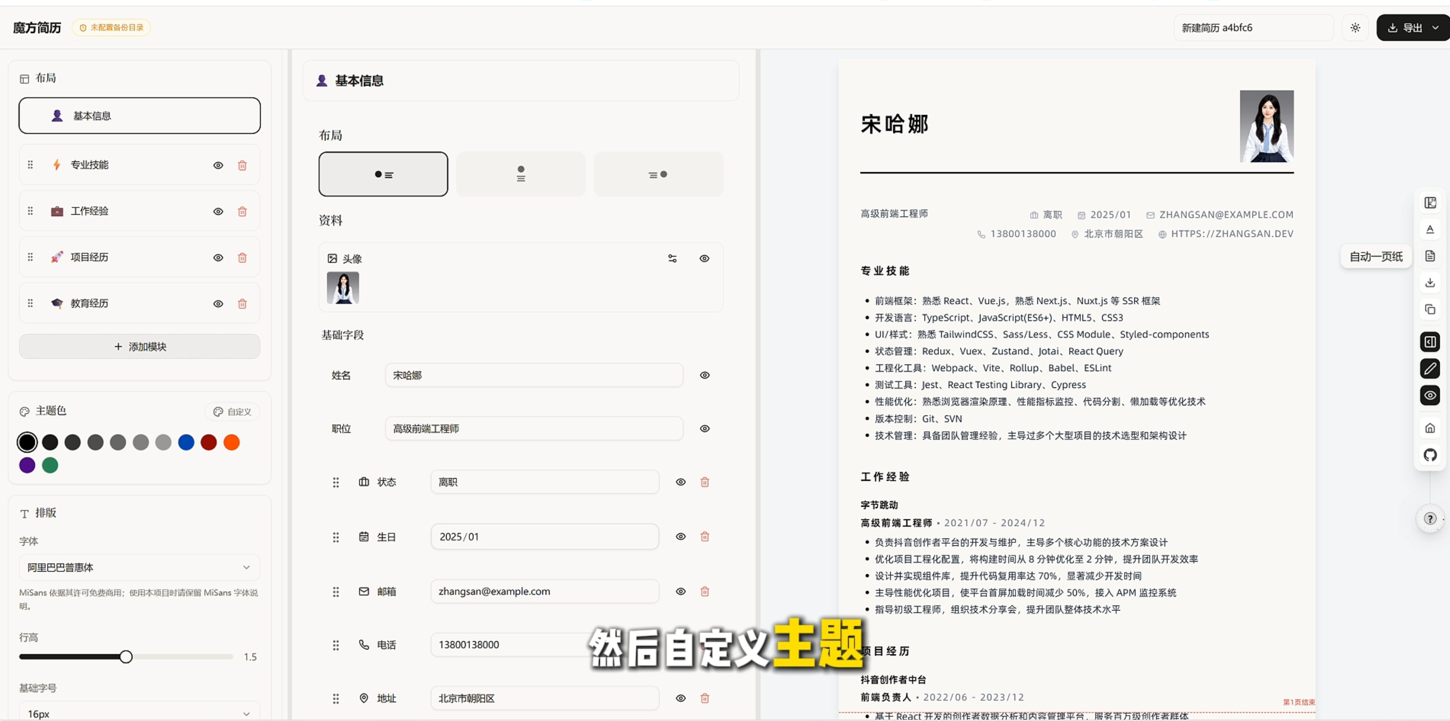Click the home icon in right toolbar
This screenshot has width=1450, height=721.
1430,428
